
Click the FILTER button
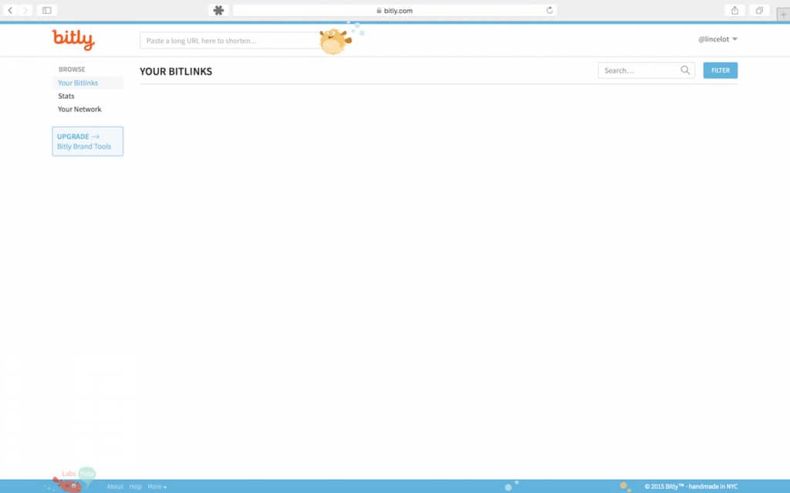click(x=720, y=70)
